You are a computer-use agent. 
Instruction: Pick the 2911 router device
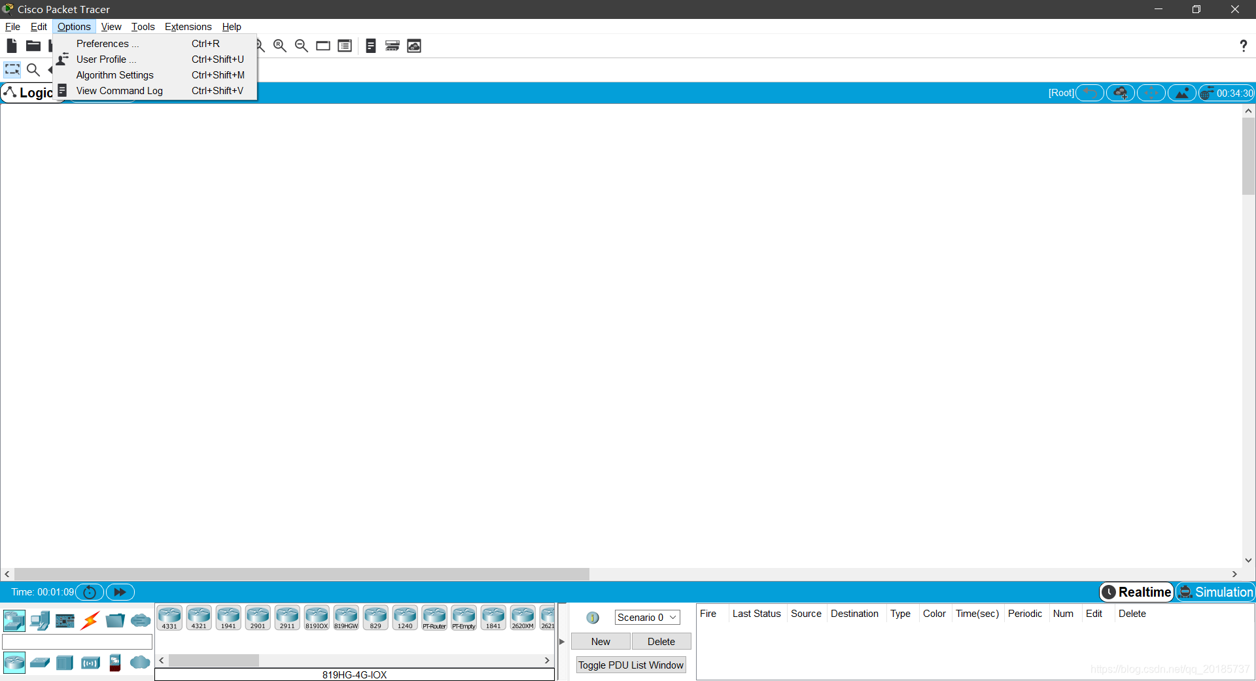pos(287,618)
